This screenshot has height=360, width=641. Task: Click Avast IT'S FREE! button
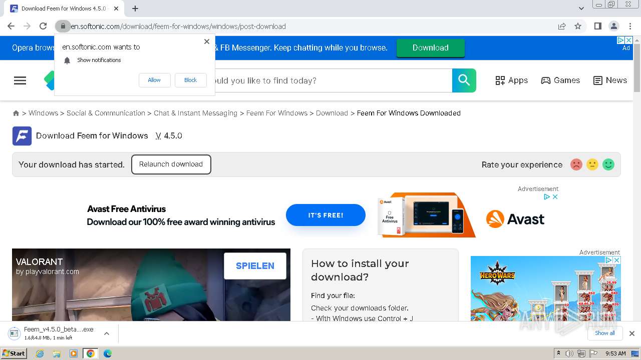coord(326,215)
